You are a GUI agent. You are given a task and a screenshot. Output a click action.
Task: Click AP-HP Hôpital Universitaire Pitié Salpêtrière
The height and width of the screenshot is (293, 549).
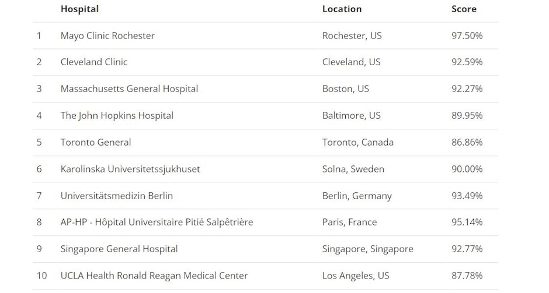157,222
